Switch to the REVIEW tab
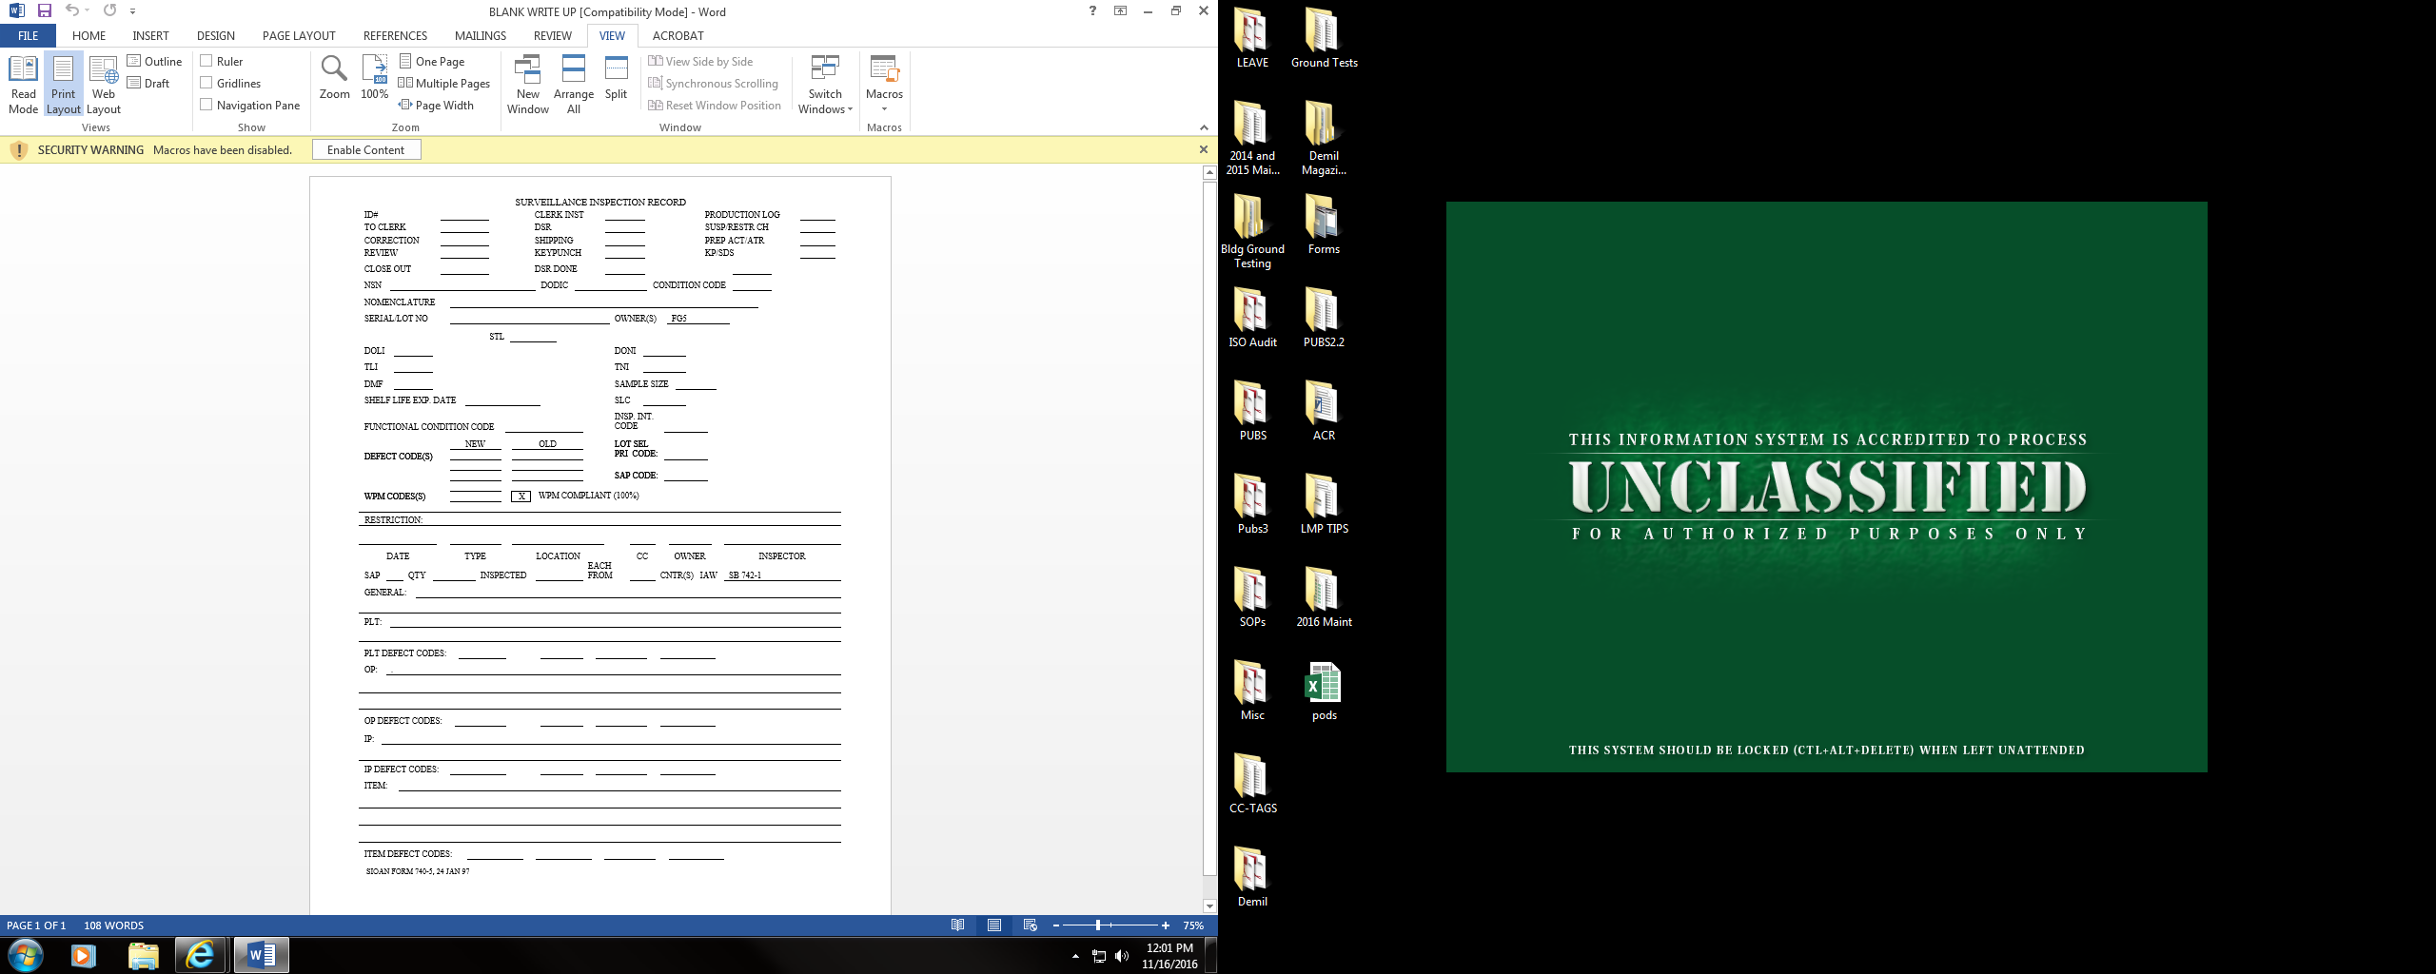The height and width of the screenshot is (974, 2436). (552, 35)
